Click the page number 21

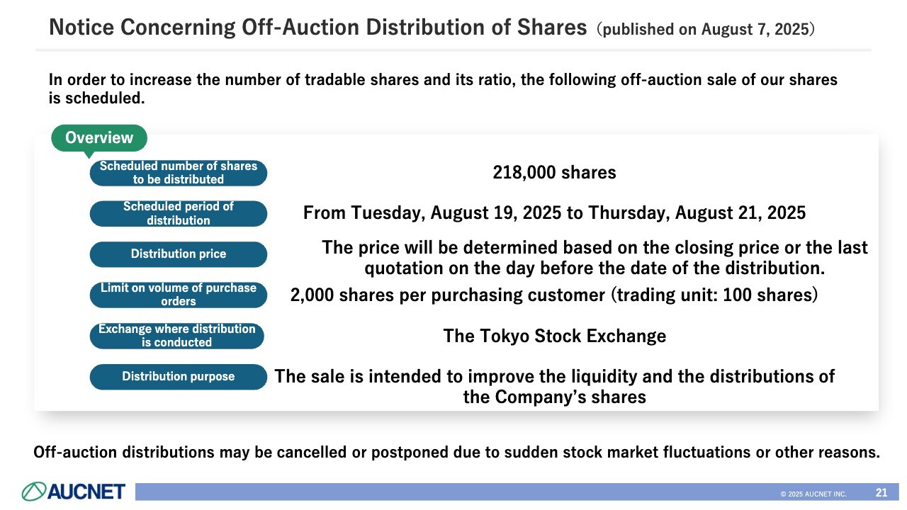click(x=881, y=492)
